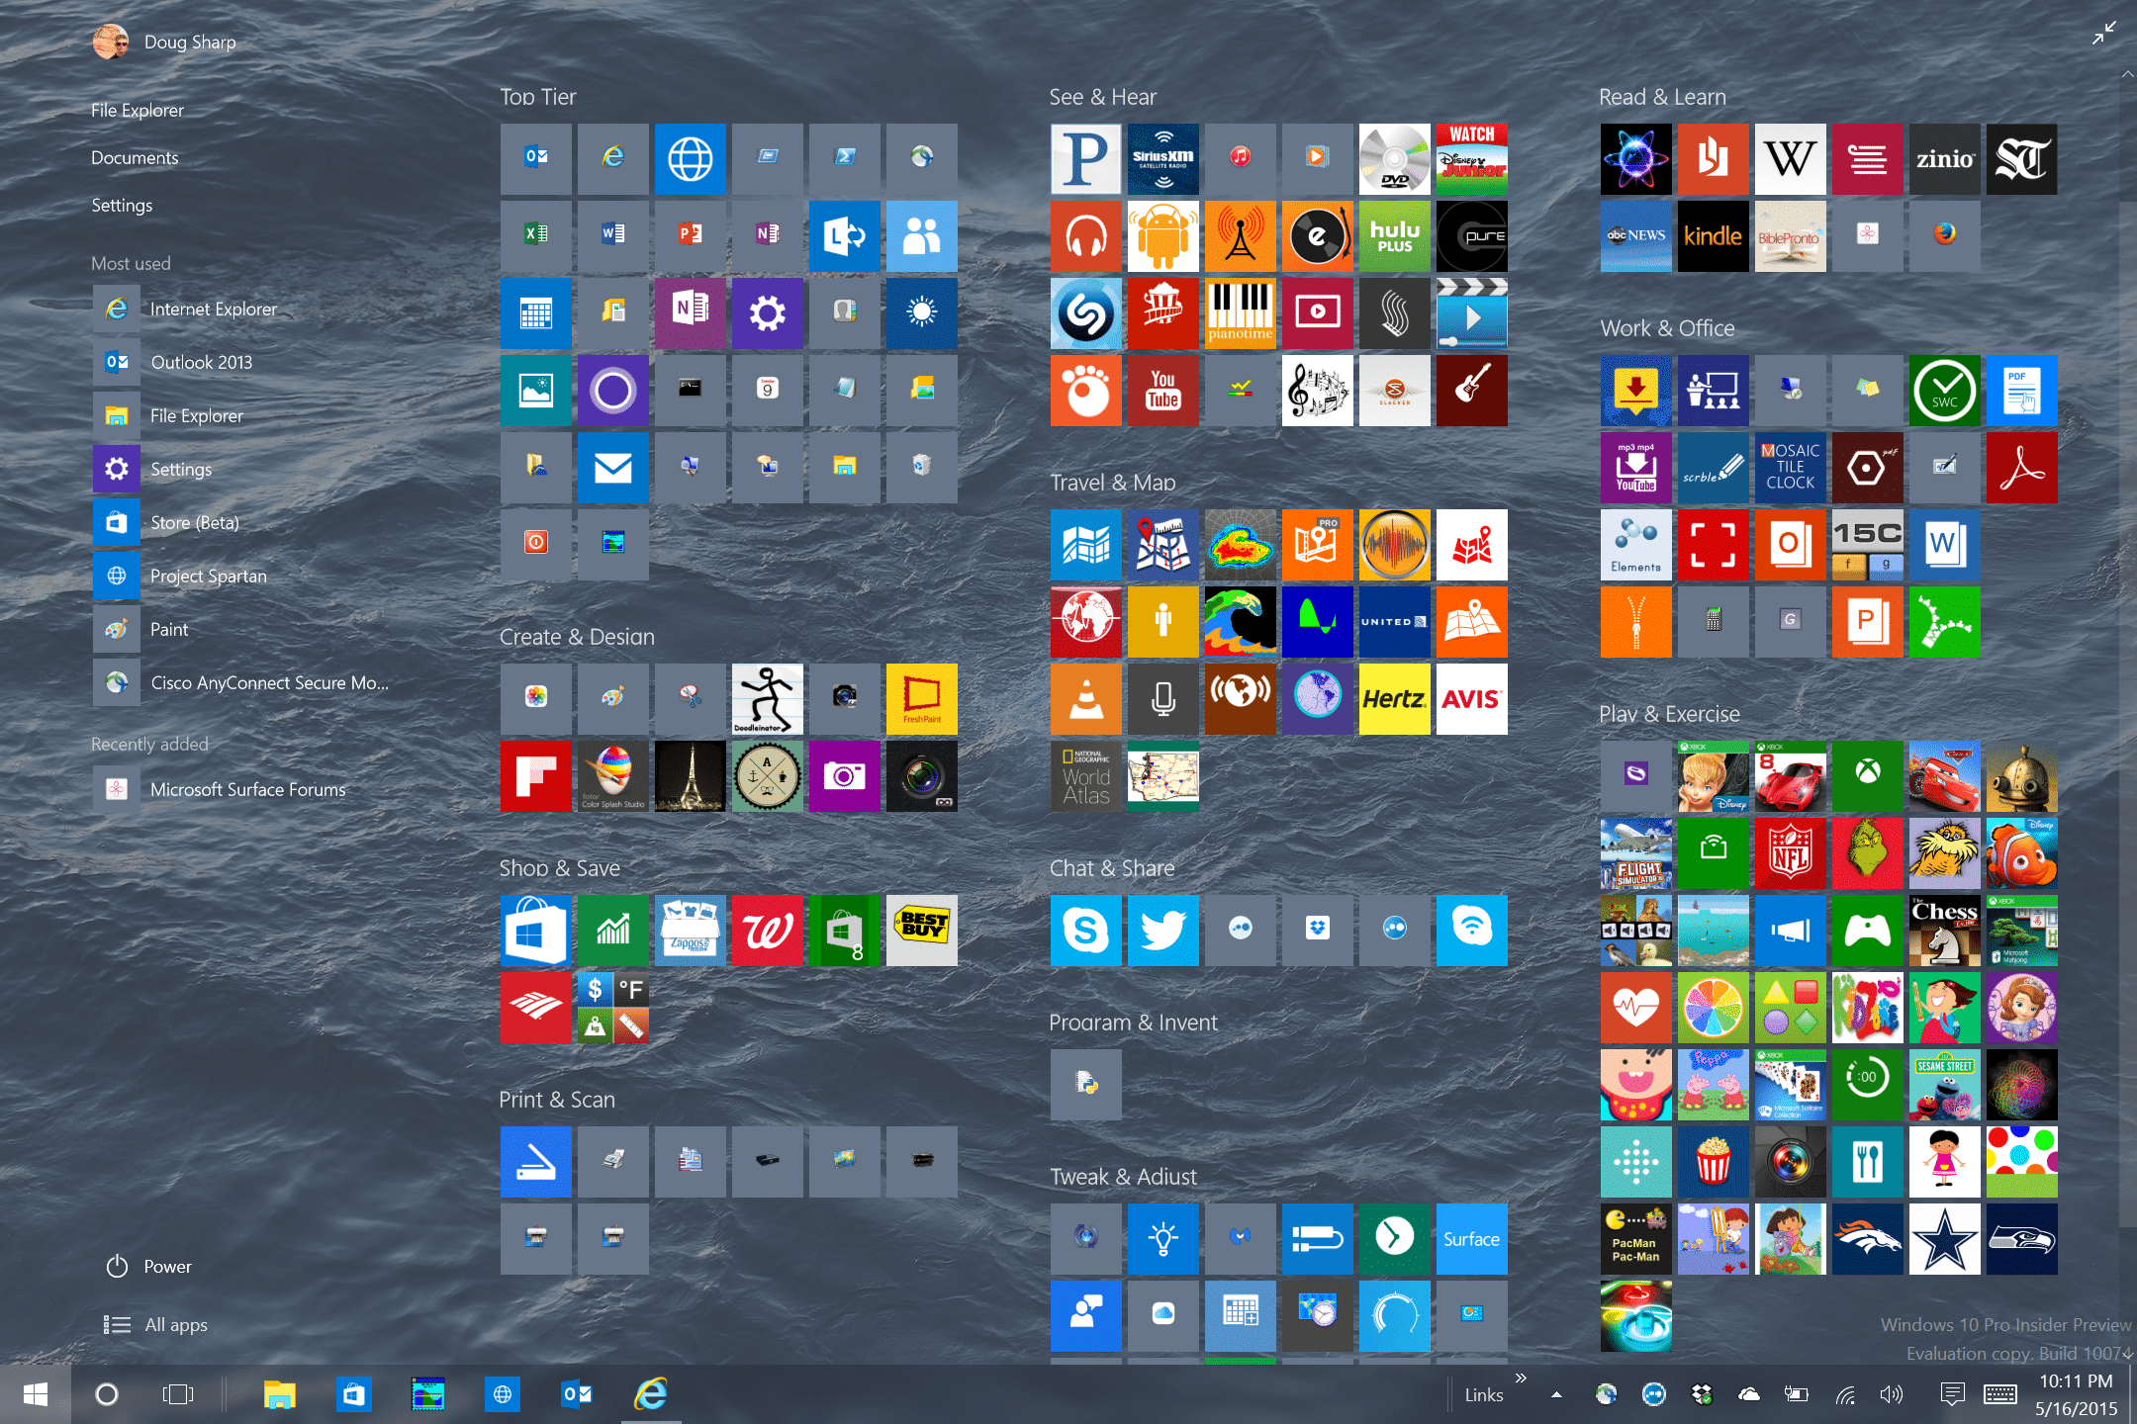The width and height of the screenshot is (2137, 1424).
Task: Open the Lync tile in Top Tier
Action: [844, 236]
